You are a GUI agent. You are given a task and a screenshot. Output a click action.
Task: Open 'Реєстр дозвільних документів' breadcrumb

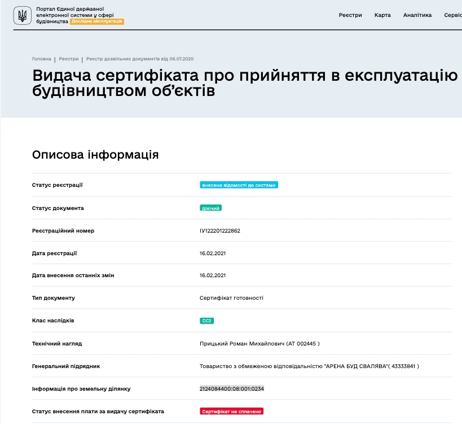tap(140, 59)
